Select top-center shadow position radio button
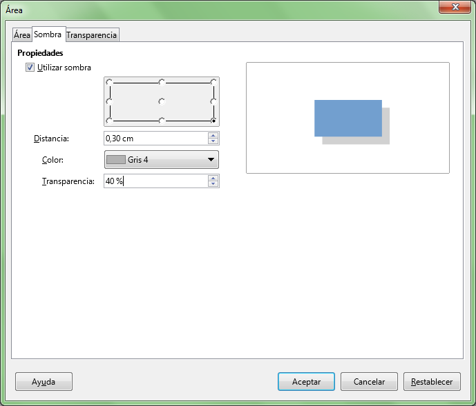This screenshot has height=406, width=476. pos(162,82)
